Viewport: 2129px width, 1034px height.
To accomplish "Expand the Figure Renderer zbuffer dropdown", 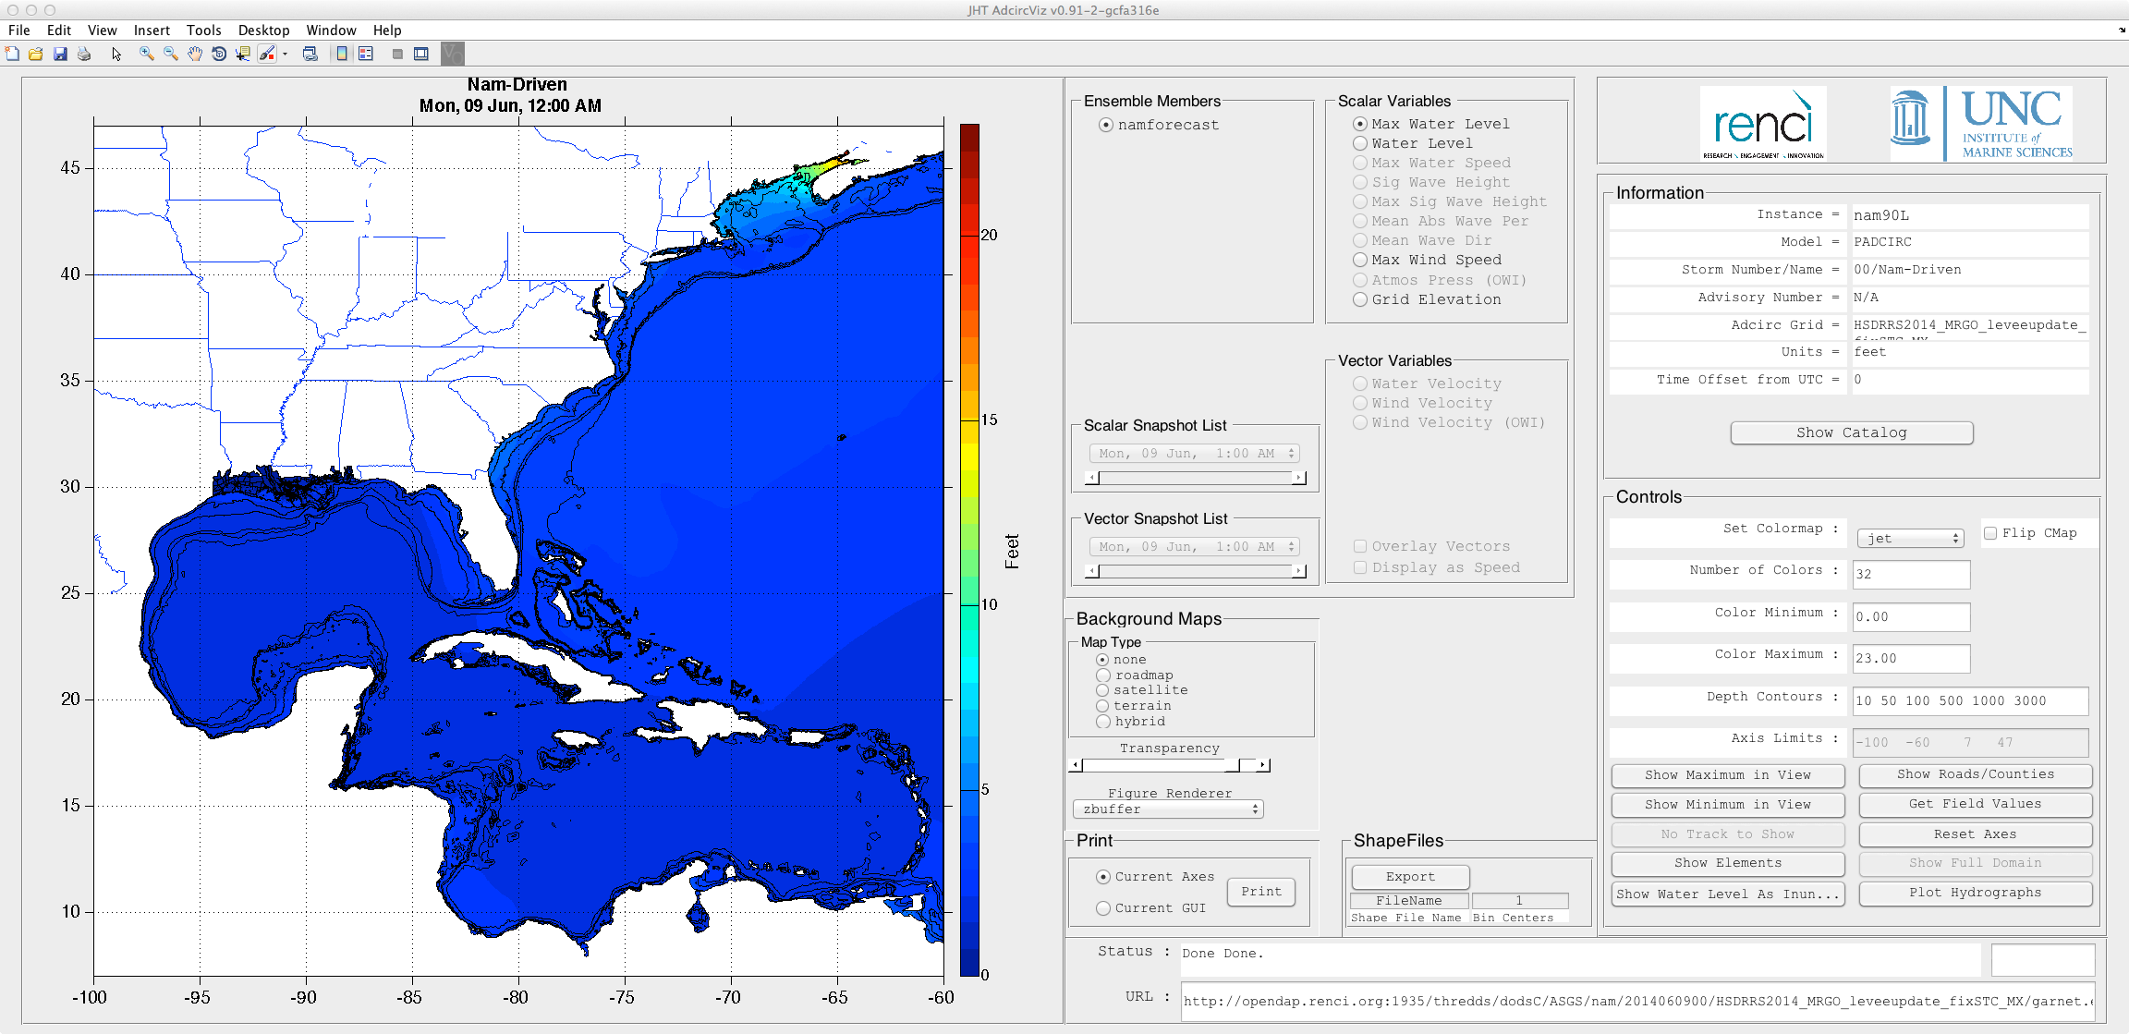I will pos(1168,809).
